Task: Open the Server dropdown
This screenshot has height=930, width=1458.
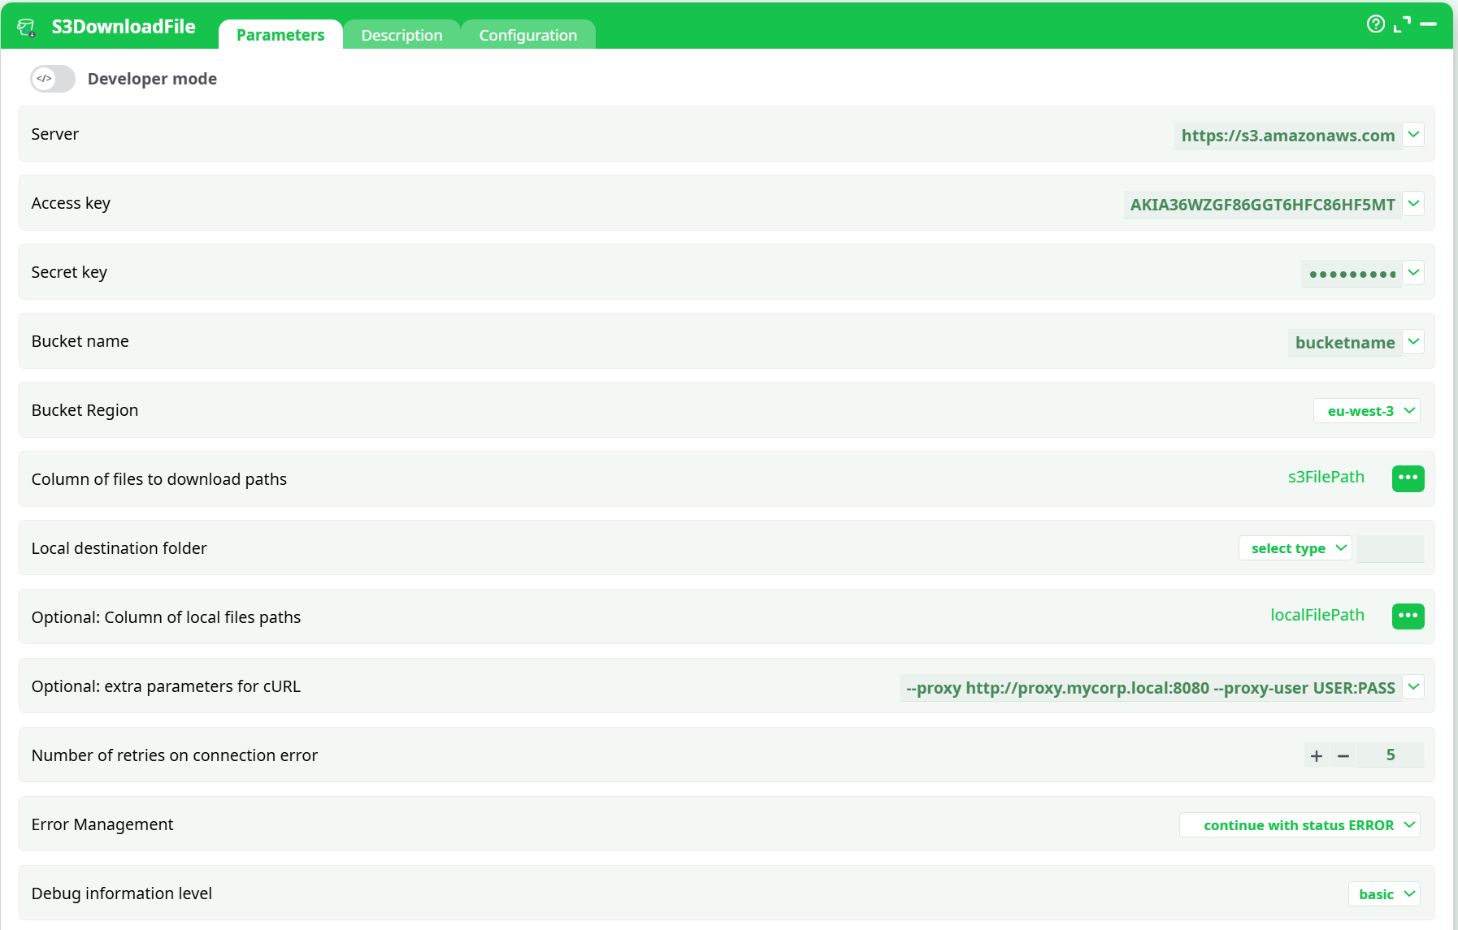Action: pyautogui.click(x=1413, y=134)
